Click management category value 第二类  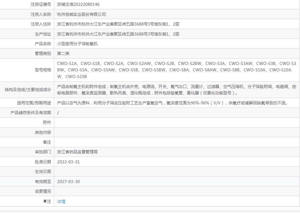(x=63, y=53)
